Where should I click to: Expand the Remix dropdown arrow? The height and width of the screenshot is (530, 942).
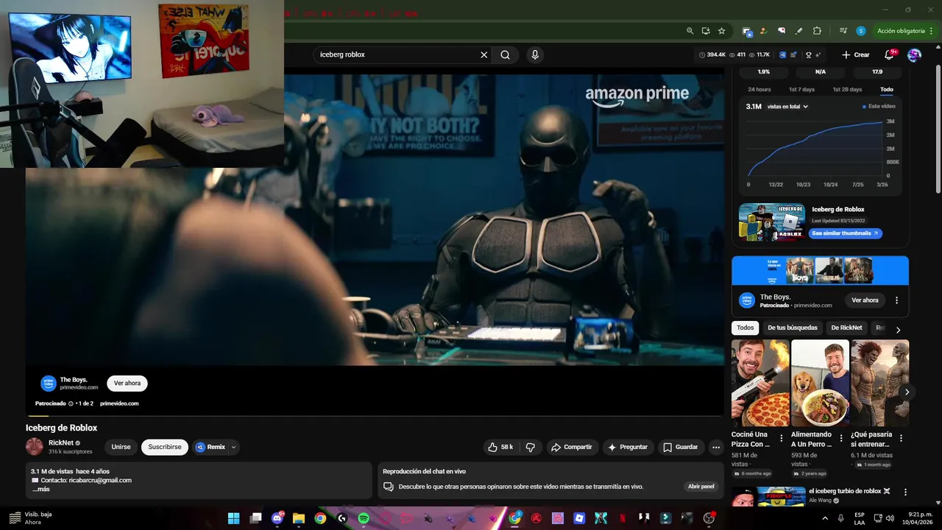click(234, 447)
